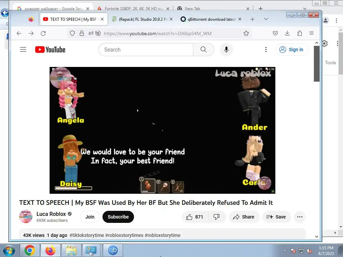Screen dimensions: 343x257
Task: Close the FL Studio Repack tab
Action: tap(171, 19)
